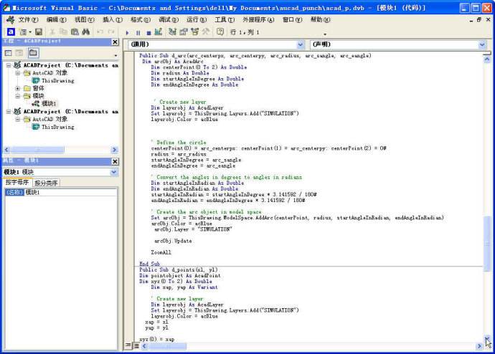Close the project explorer panel
495x354 pixels.
point(115,42)
